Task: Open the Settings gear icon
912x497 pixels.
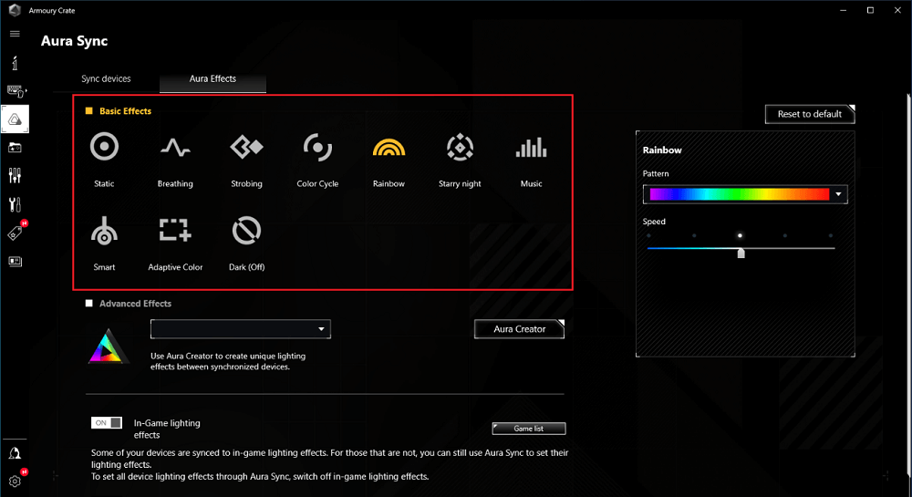Action: pyautogui.click(x=16, y=481)
